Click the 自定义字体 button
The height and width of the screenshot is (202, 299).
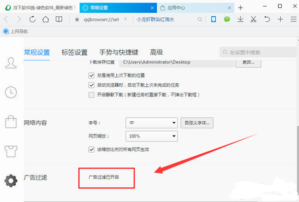197,123
